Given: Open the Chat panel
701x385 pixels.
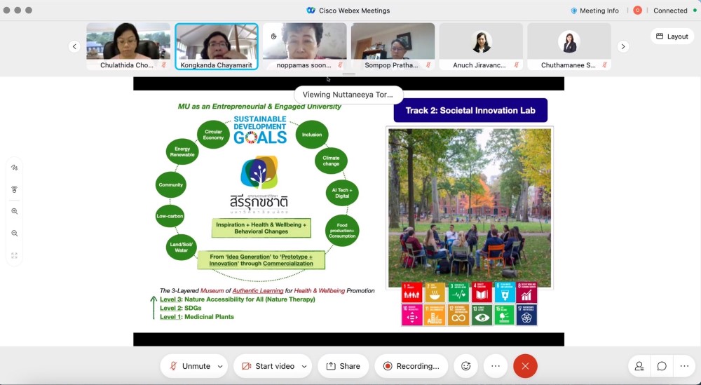Looking at the screenshot, I should pos(662,366).
